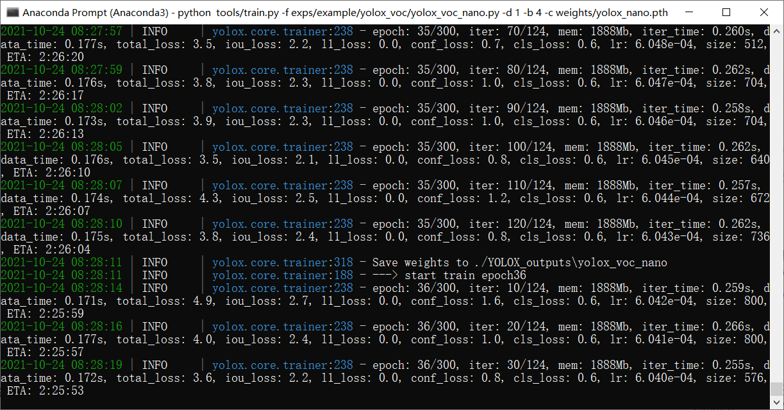Screen dimensions: 784x410
Task: Click timestamp 2021-10-24 08:28:19
Action: [x=62, y=365]
